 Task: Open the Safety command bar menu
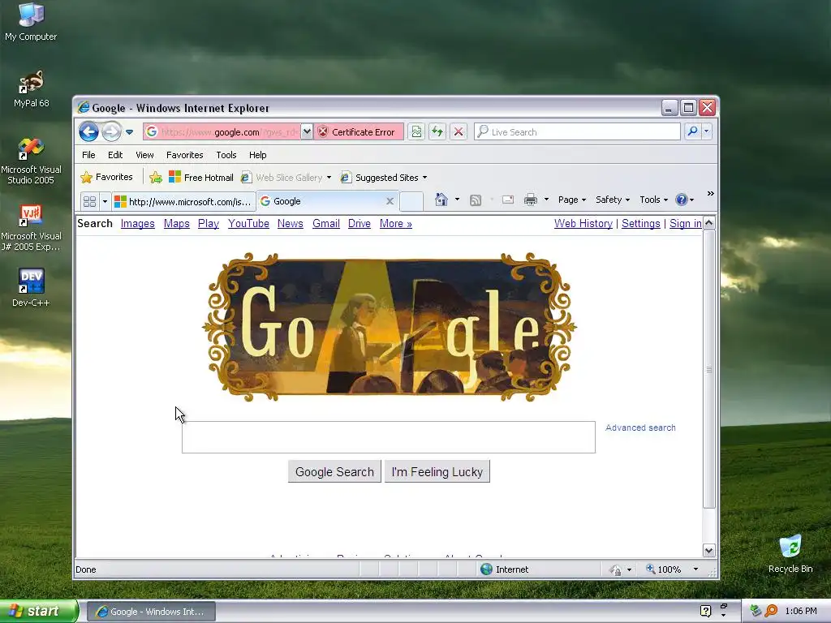coord(613,200)
